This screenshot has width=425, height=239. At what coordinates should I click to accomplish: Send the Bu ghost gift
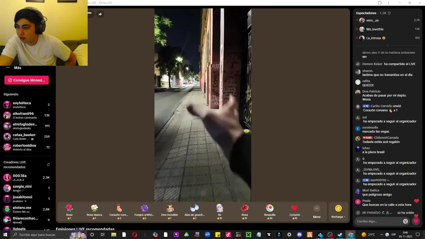point(219,212)
